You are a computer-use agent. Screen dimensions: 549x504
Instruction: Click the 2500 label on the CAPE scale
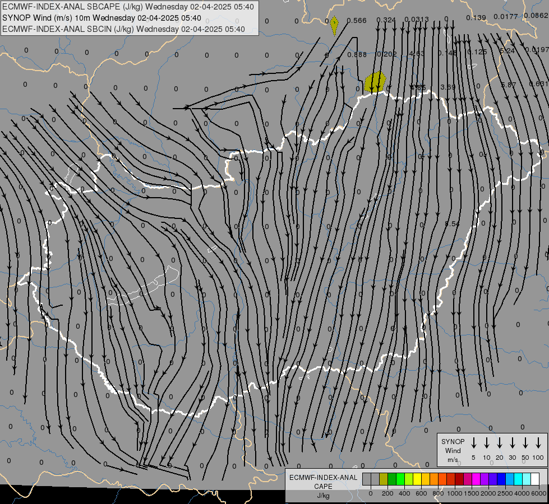505,493
